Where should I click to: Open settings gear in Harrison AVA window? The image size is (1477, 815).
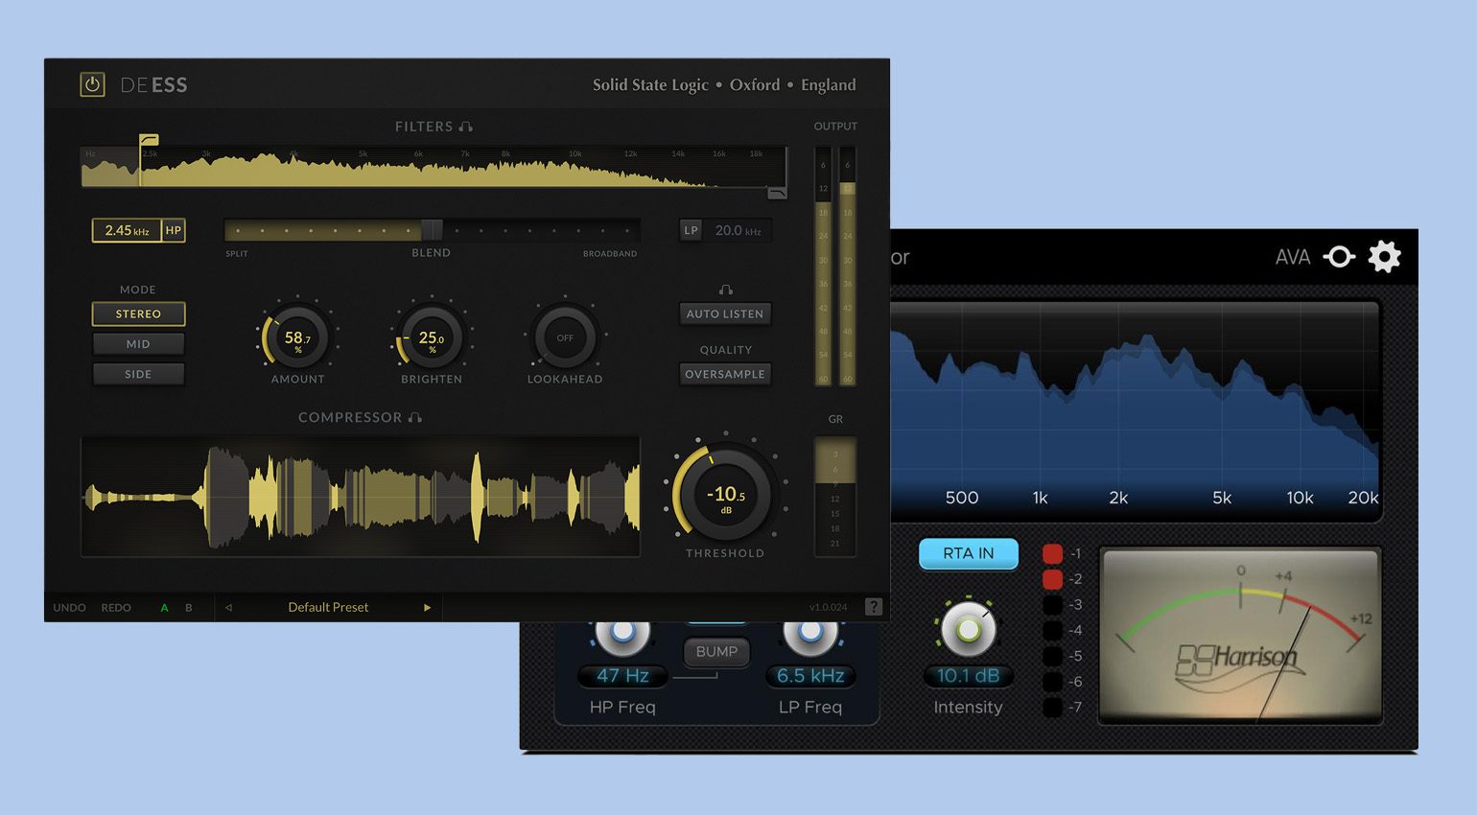click(x=1384, y=256)
